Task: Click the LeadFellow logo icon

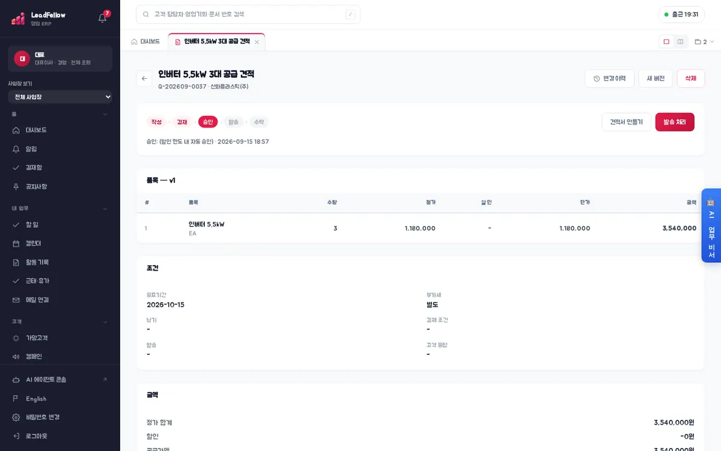Action: pos(18,19)
